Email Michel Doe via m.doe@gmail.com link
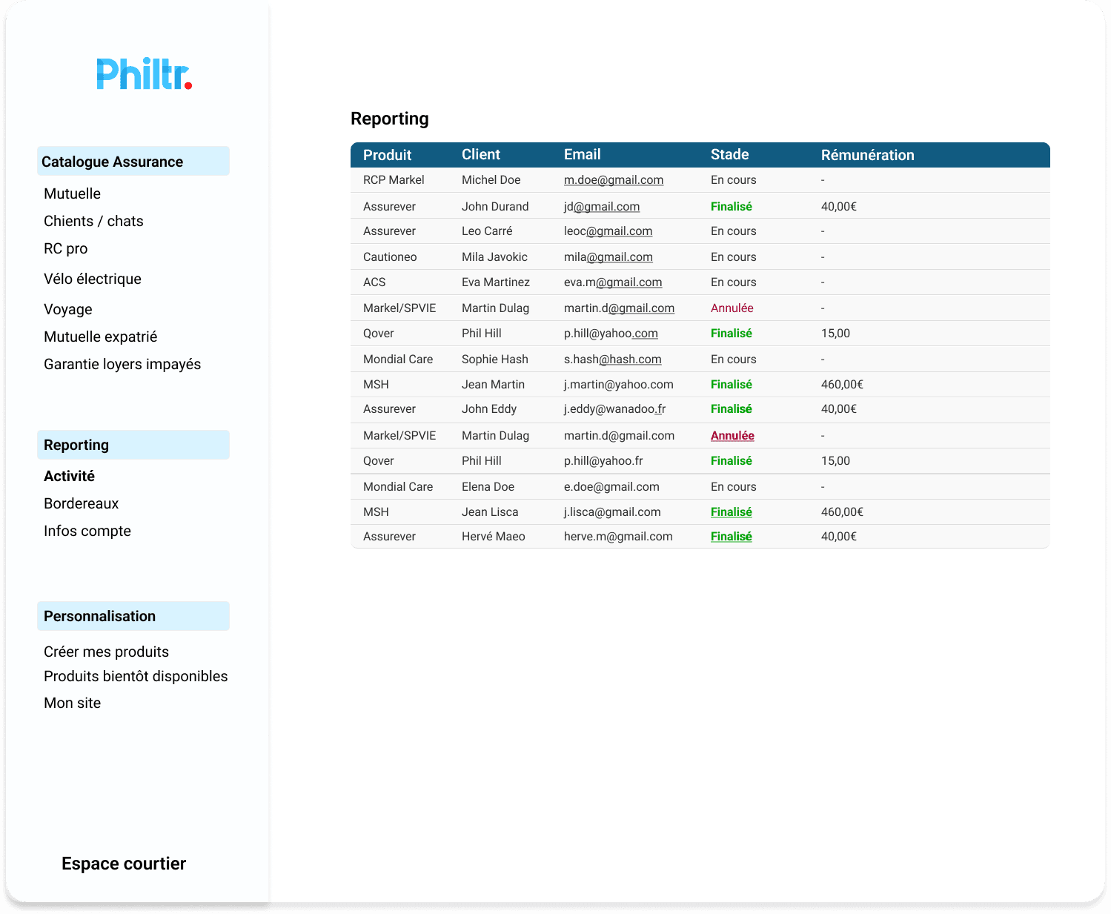The image size is (1111, 914). click(614, 179)
